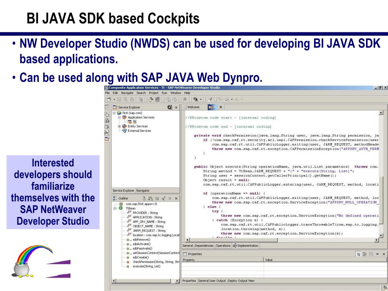Click the Run (running man) toolbar icon
This screenshot has height=291, width=388.
(x=196, y=99)
